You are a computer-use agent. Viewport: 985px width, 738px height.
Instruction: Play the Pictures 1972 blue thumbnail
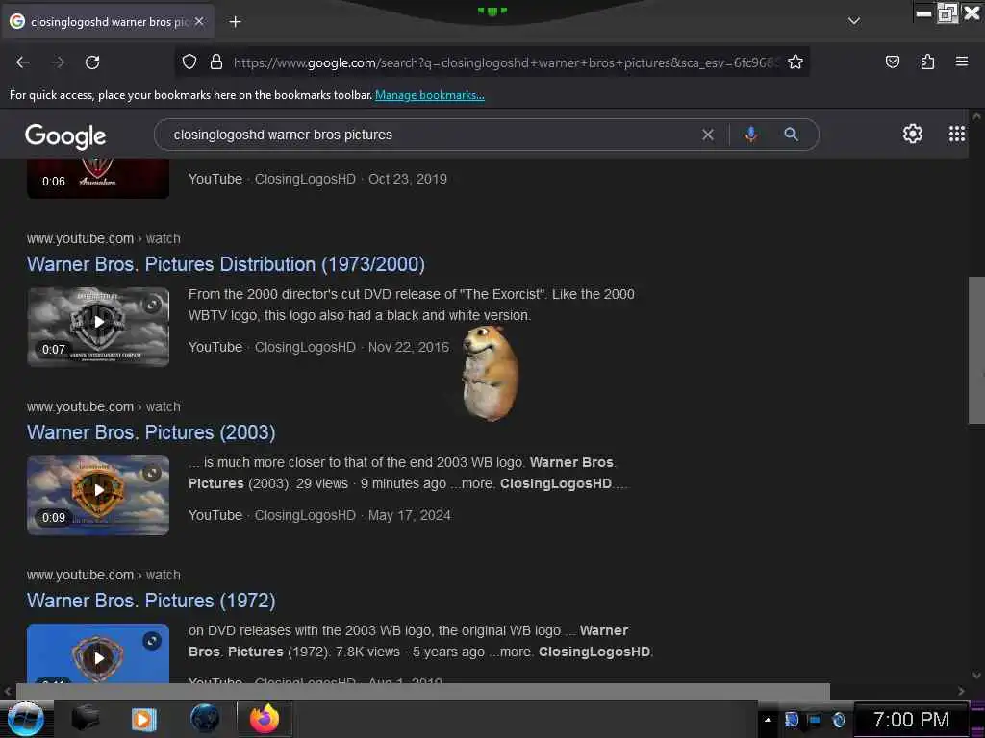click(98, 653)
